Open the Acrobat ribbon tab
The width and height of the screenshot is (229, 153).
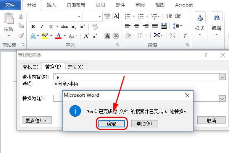click(184, 5)
